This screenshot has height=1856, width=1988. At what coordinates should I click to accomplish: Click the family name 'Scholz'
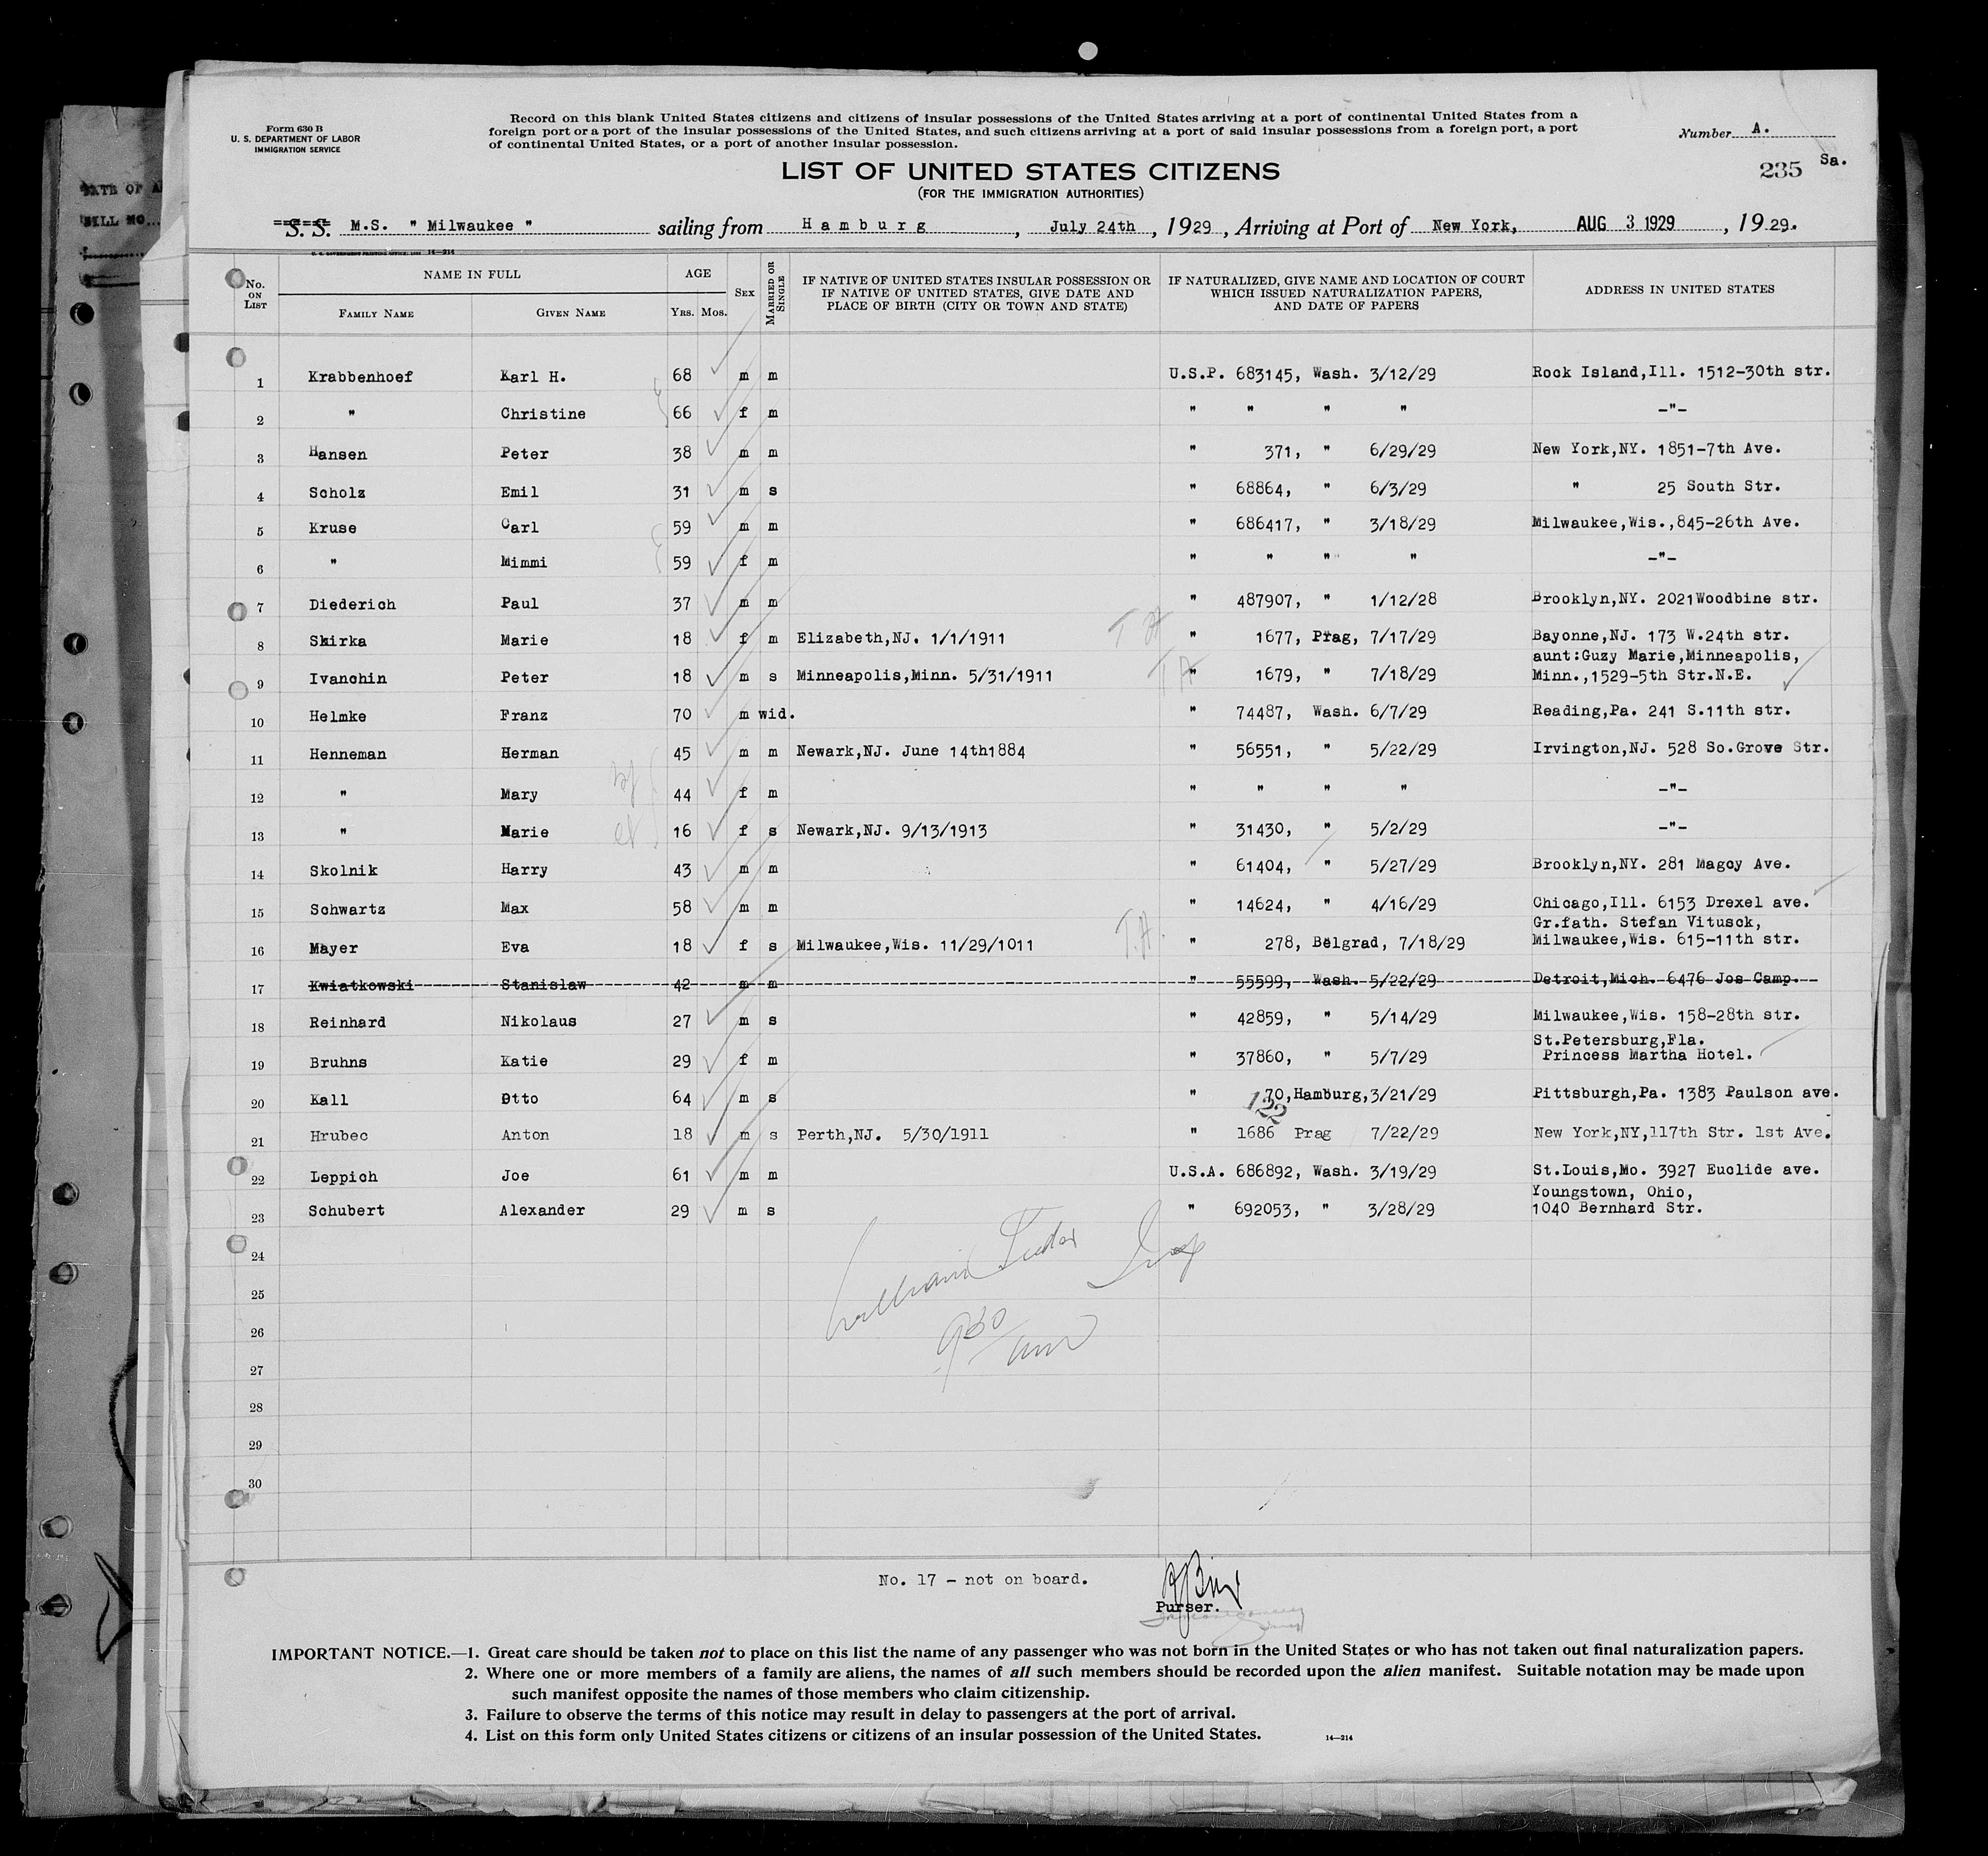[338, 492]
